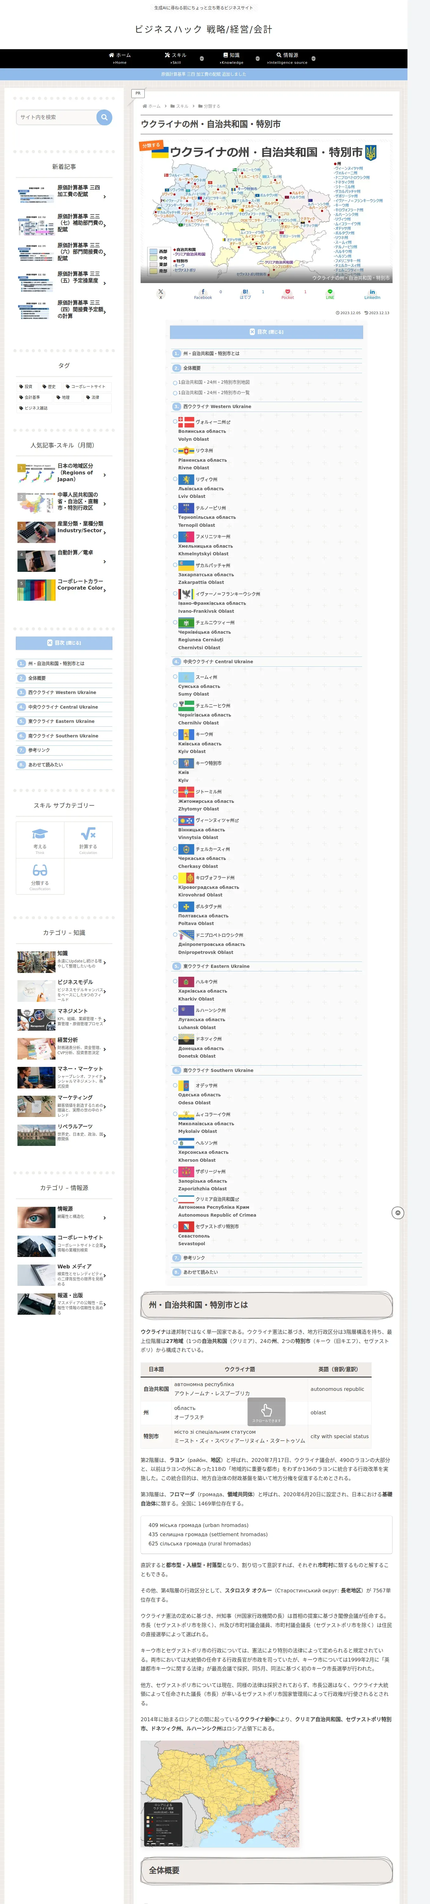
Task: Open 計算する Calculation square root icon
Action: pyautogui.click(x=88, y=833)
